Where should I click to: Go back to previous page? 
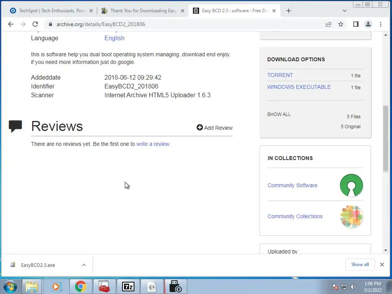10,24
